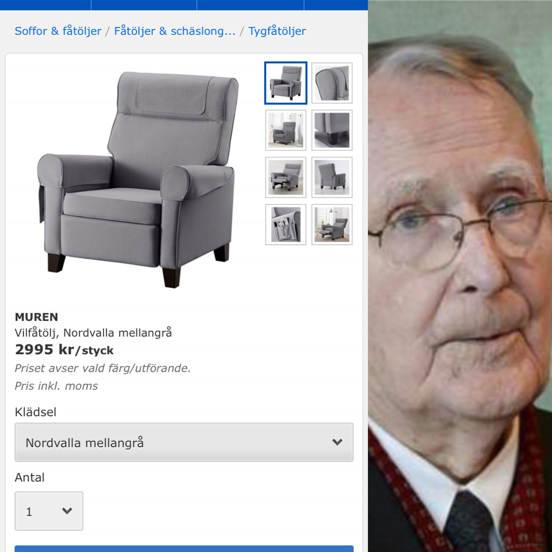552x552 pixels.
Task: View the armchair in living room thumbnail
Action: click(286, 130)
